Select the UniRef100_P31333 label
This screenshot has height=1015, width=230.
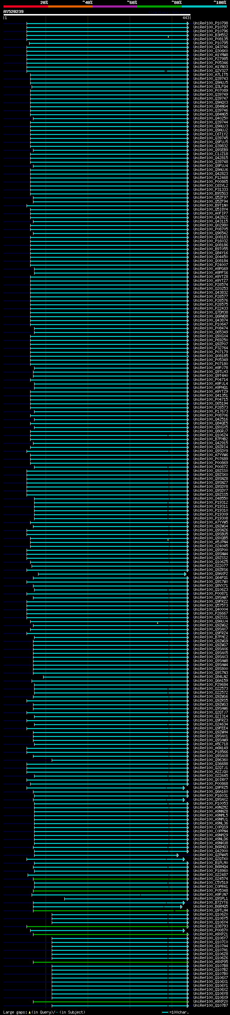click(x=211, y=189)
